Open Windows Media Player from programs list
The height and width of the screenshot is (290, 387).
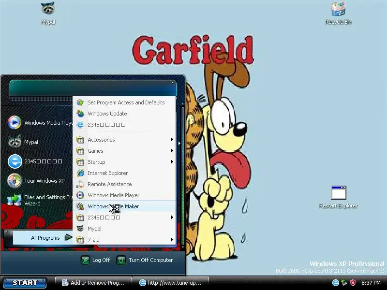(x=124, y=195)
